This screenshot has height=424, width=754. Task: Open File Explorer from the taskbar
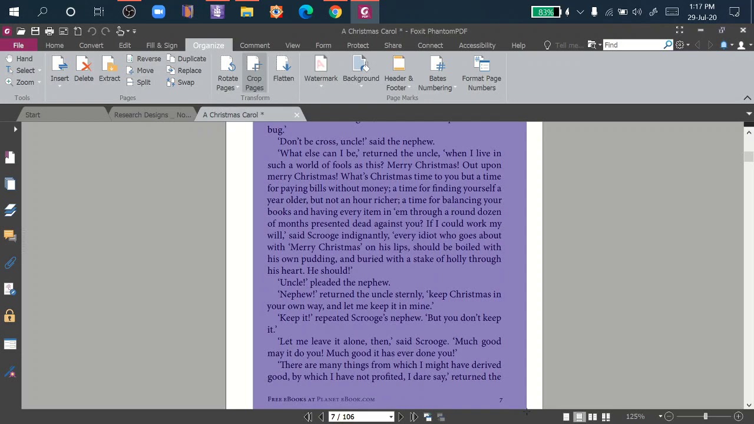coord(247,12)
